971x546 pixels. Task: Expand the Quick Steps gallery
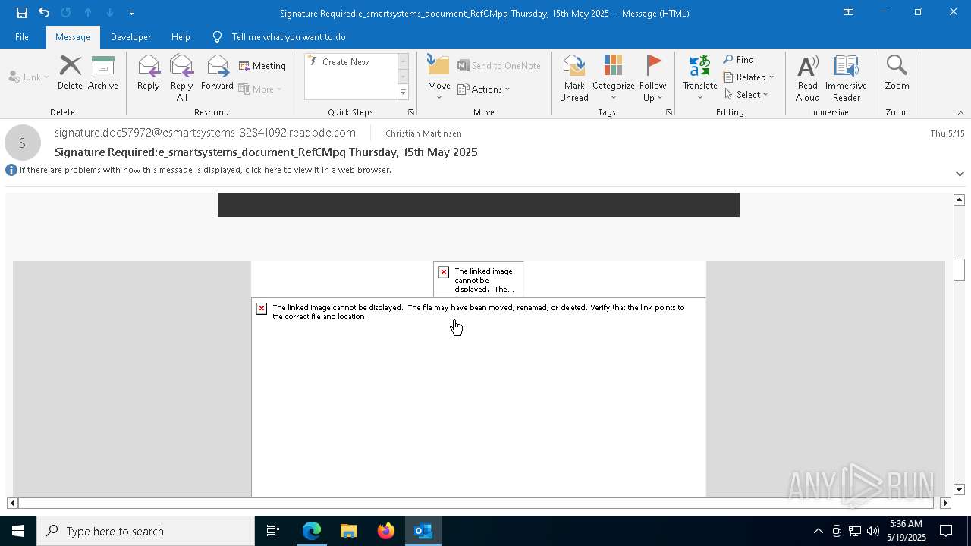(x=403, y=93)
